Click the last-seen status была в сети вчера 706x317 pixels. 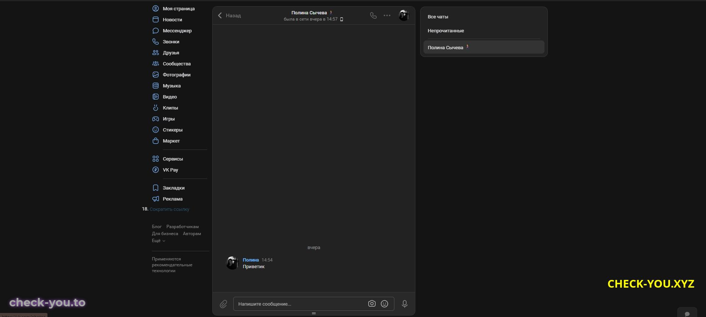(x=311, y=19)
